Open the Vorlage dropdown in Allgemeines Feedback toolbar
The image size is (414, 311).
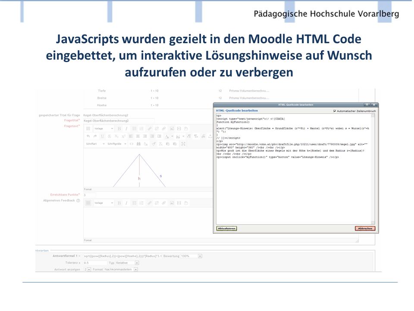point(104,203)
